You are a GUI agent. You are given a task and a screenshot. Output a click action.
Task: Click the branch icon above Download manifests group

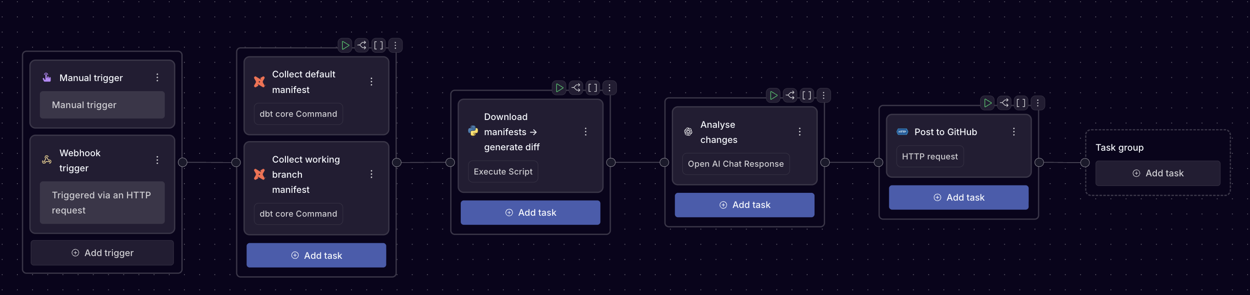tap(576, 87)
